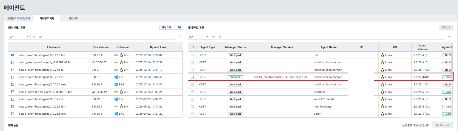Click patch file table vertical scrollbar
The width and height of the screenshot is (458, 131).
(x=182, y=83)
